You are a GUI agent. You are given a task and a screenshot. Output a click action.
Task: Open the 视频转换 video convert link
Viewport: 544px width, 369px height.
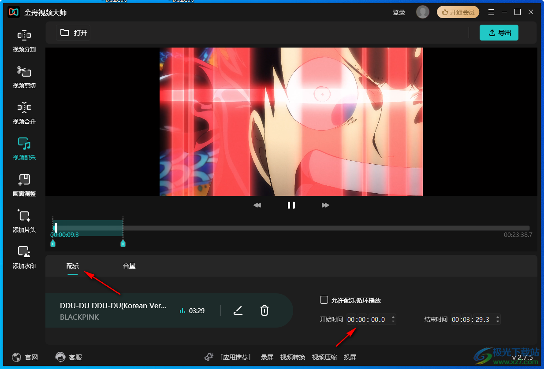pos(293,357)
